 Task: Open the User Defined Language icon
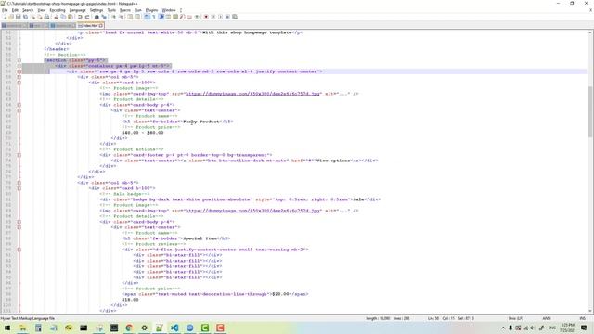pos(168,17)
